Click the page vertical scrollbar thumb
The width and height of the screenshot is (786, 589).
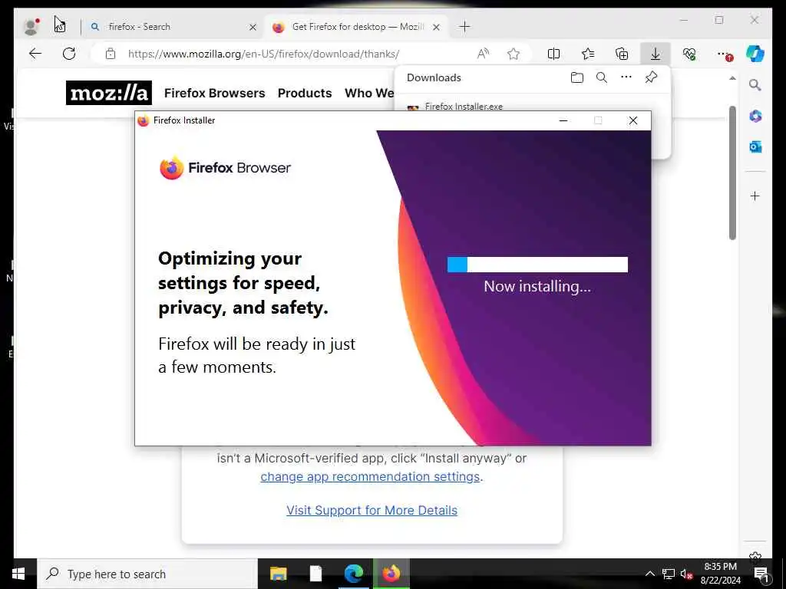tap(732, 173)
